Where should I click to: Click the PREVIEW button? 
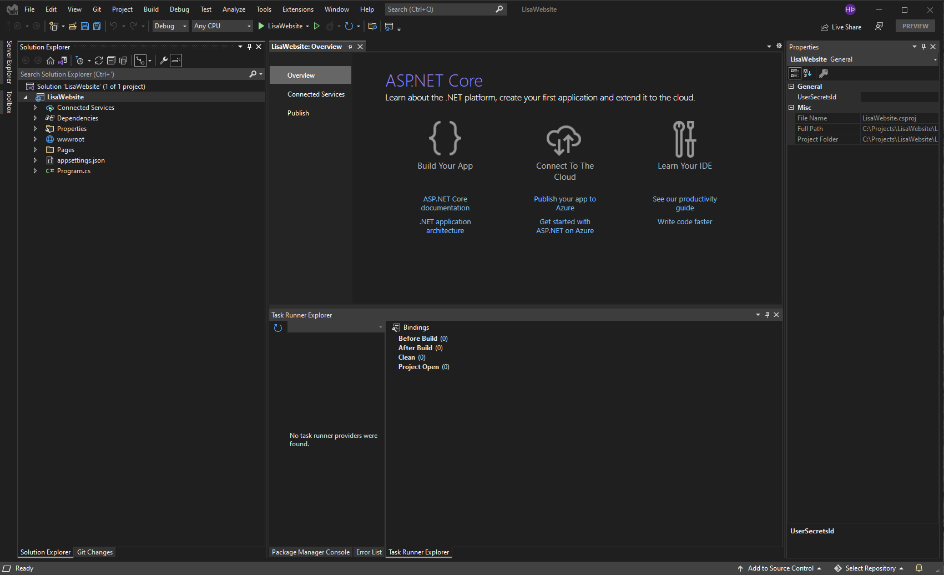[x=915, y=26]
